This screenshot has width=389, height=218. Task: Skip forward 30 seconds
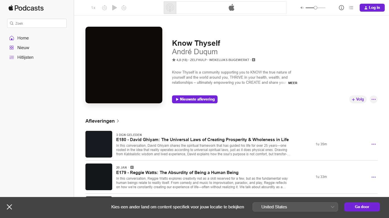point(124,8)
